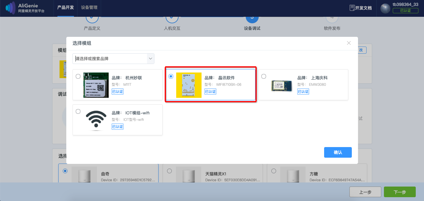Click the model text IOT型号-wifi
Screen dimensions: 424x201
(x=133, y=120)
